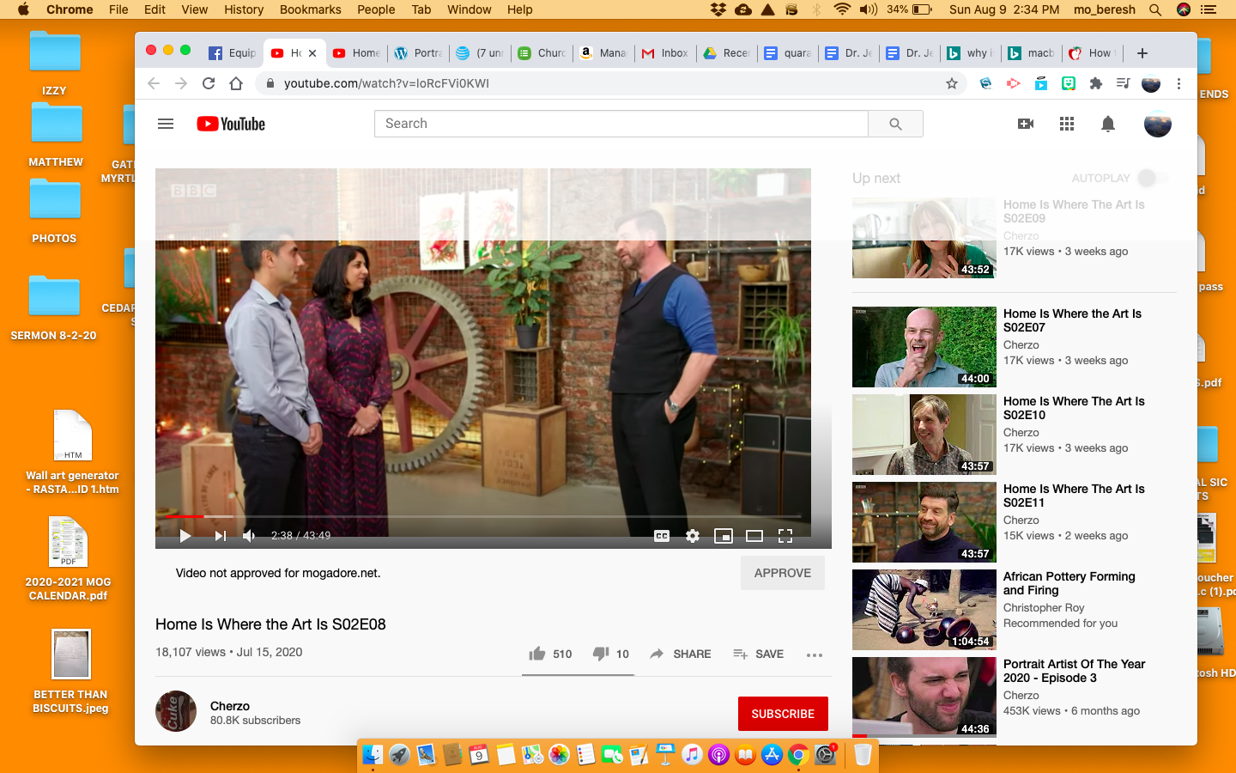Skip to next video
Viewport: 1236px width, 773px height.
click(x=220, y=536)
